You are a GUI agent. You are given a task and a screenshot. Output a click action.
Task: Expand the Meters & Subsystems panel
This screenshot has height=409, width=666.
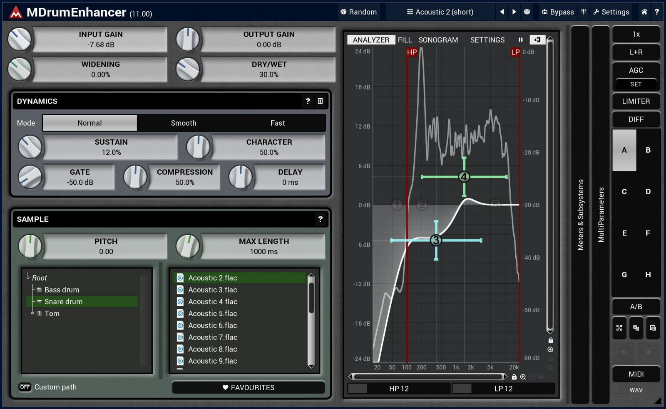[580, 214]
